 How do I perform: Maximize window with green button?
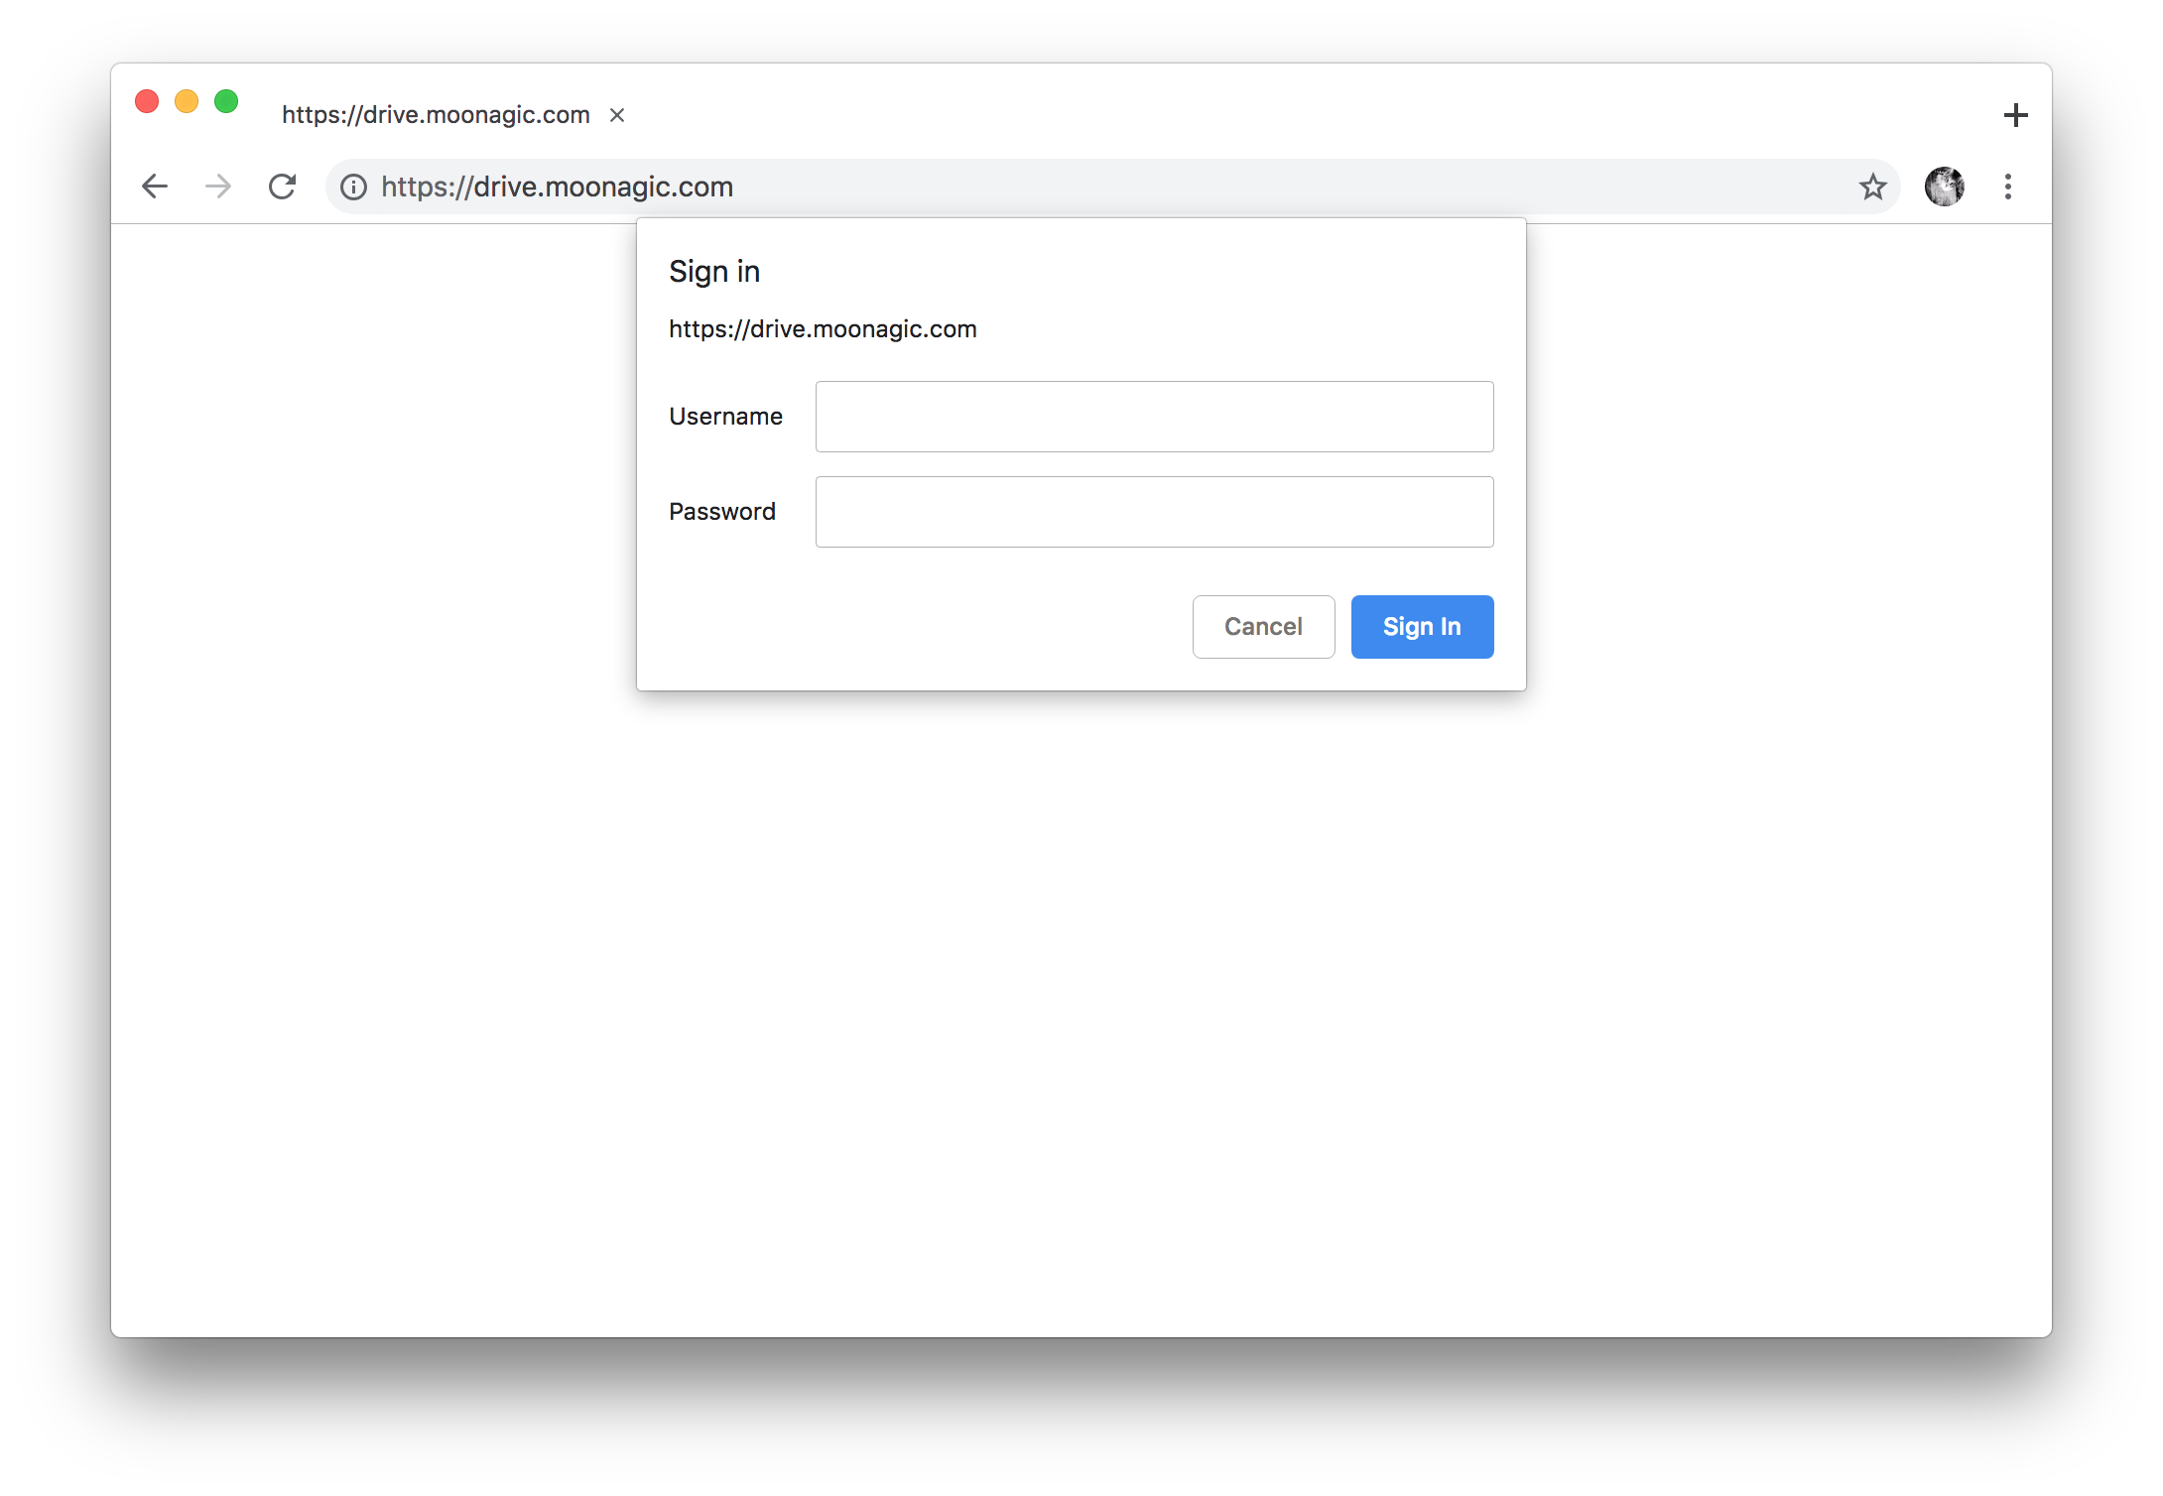226,101
